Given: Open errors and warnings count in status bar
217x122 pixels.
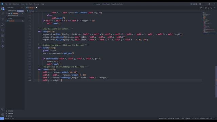Looking at the screenshot, I should (7, 119).
